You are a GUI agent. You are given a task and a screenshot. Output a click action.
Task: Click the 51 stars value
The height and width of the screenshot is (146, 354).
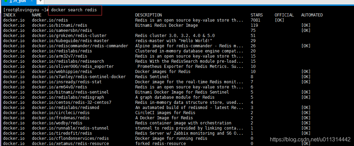253,36
